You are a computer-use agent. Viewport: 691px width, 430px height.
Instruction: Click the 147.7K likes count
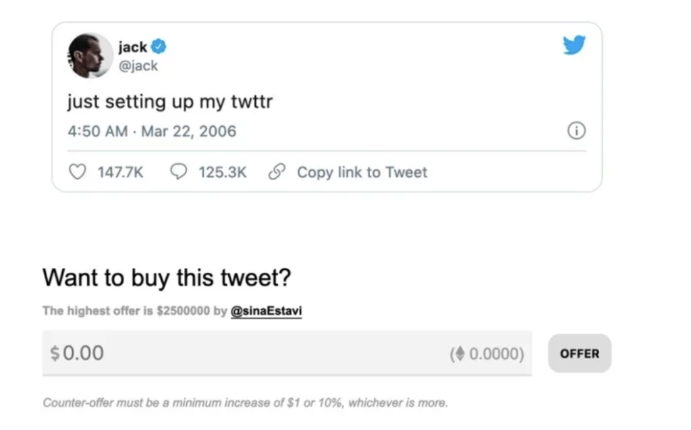tap(120, 172)
